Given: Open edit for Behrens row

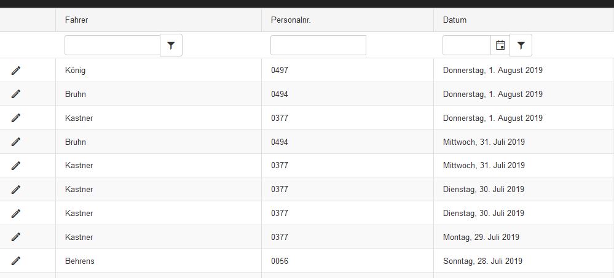Looking at the screenshot, I should click(x=15, y=261).
